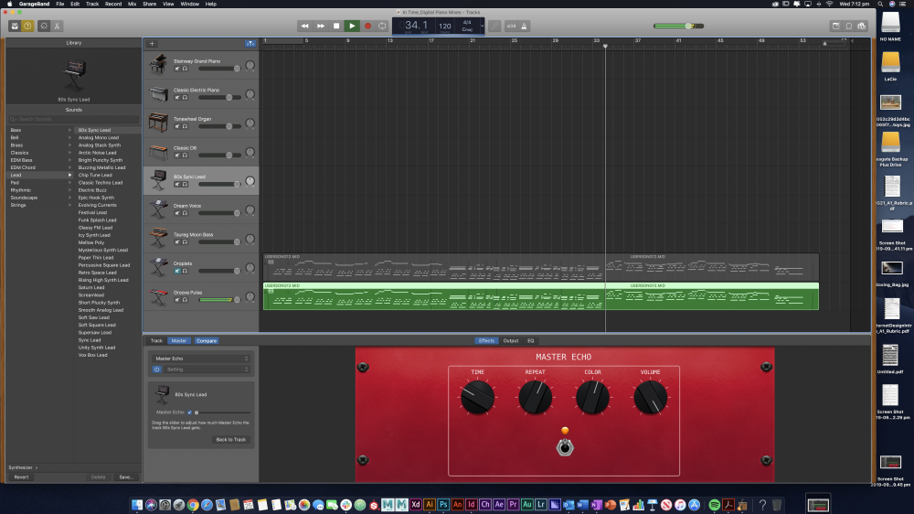Screen dimensions: 914x514
Task: Select the Steinway Grand Piano track icon
Action: coord(158,65)
